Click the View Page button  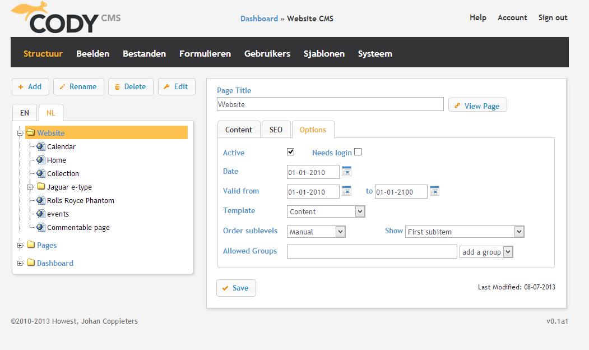coord(477,105)
